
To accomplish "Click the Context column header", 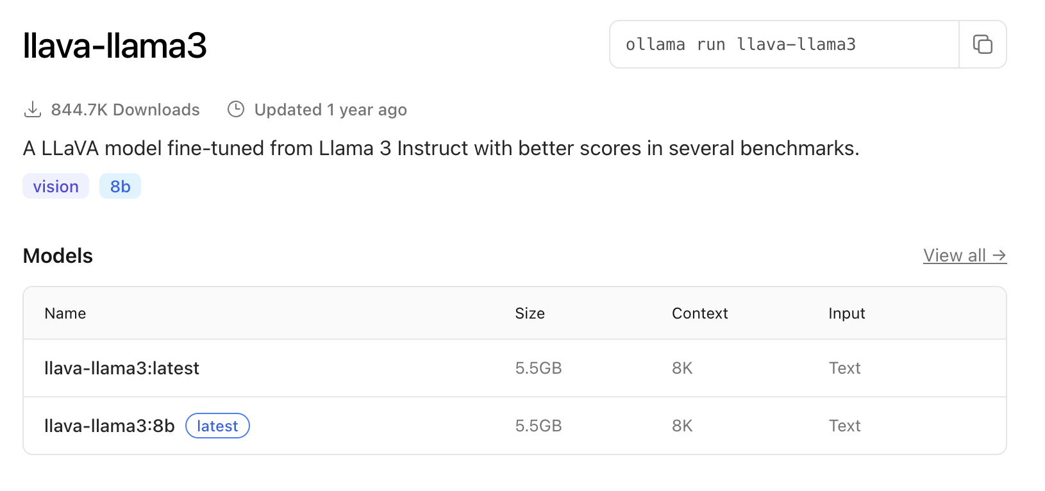I will coord(699,313).
